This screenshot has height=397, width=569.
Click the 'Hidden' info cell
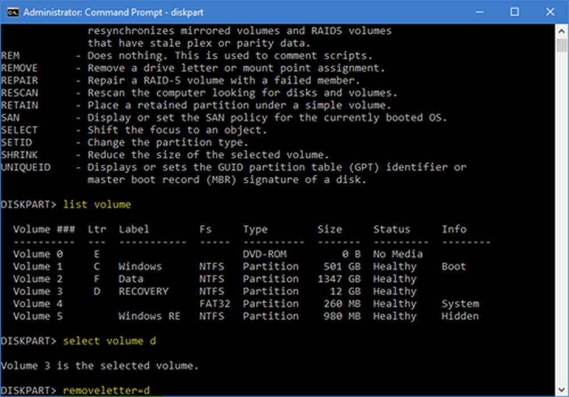(460, 316)
